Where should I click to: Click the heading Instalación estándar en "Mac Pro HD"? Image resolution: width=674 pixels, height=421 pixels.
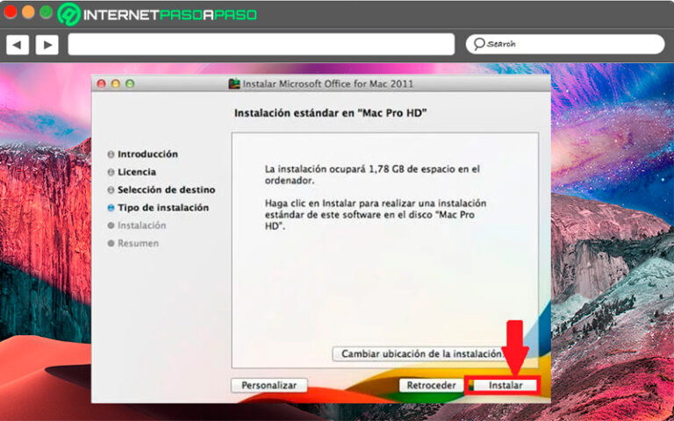pos(330,113)
